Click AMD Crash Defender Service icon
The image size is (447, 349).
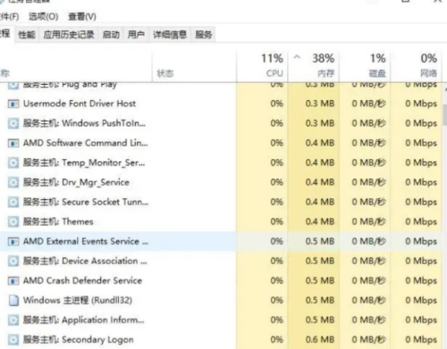[x=13, y=280]
